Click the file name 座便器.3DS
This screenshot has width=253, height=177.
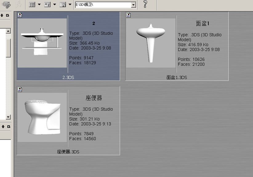coord(68,152)
